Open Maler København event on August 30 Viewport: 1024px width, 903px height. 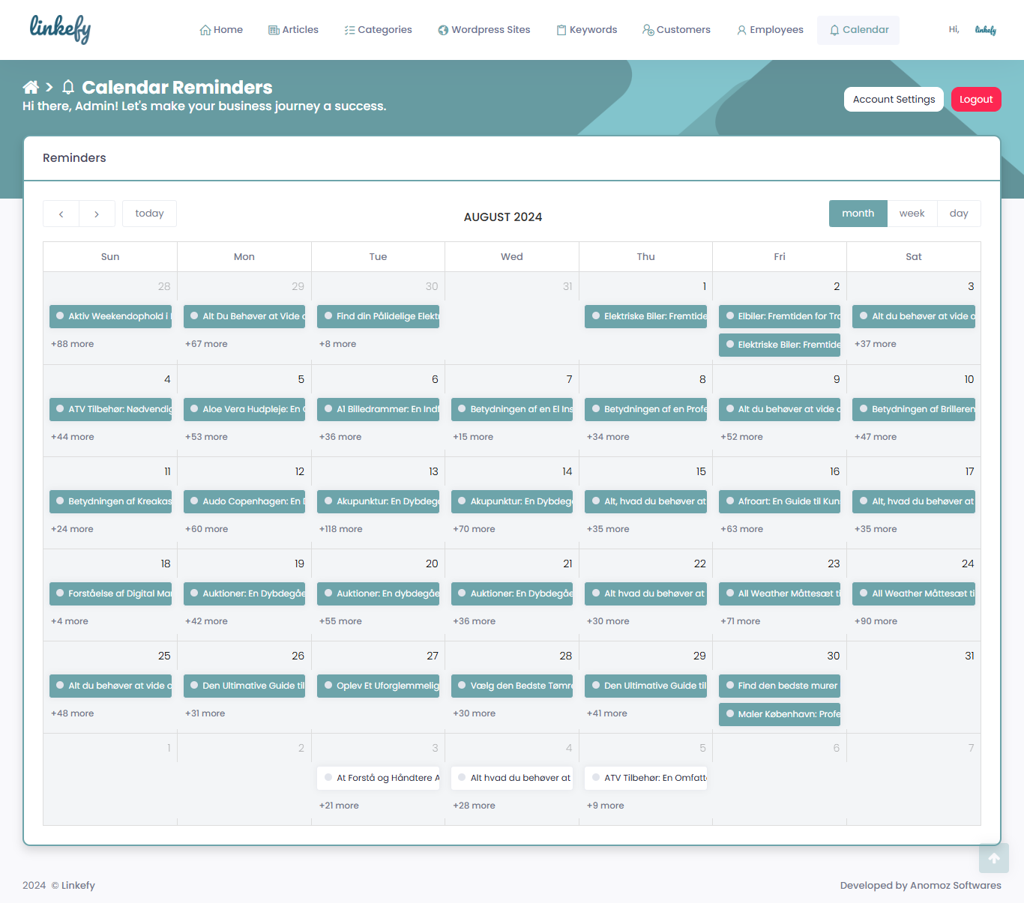(780, 714)
